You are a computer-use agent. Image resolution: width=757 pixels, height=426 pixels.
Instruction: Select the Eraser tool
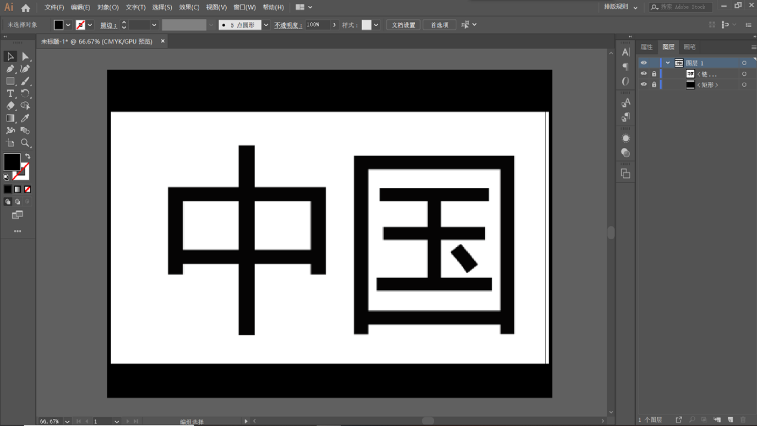coord(10,106)
